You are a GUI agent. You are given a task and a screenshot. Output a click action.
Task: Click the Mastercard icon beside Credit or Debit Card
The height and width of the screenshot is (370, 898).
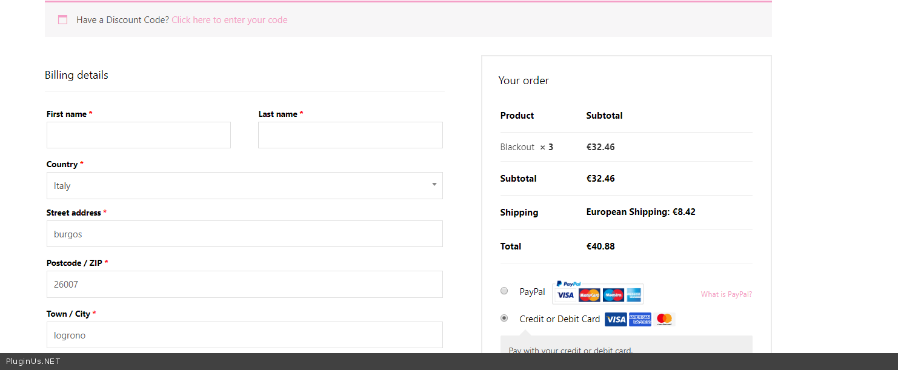pyautogui.click(x=664, y=319)
